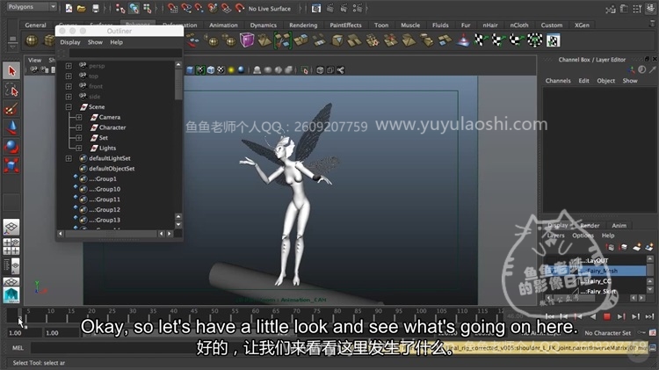Expand the persp node in Outliner

click(69, 66)
